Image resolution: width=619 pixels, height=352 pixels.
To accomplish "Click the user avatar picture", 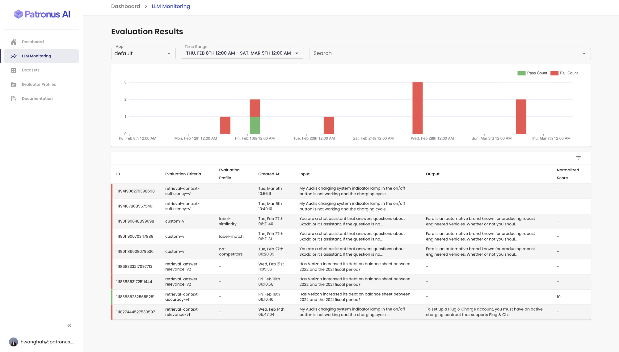I will click(x=13, y=342).
